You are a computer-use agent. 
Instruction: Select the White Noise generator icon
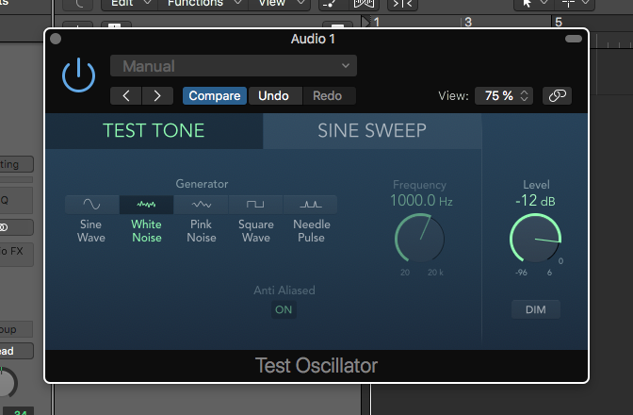(146, 205)
